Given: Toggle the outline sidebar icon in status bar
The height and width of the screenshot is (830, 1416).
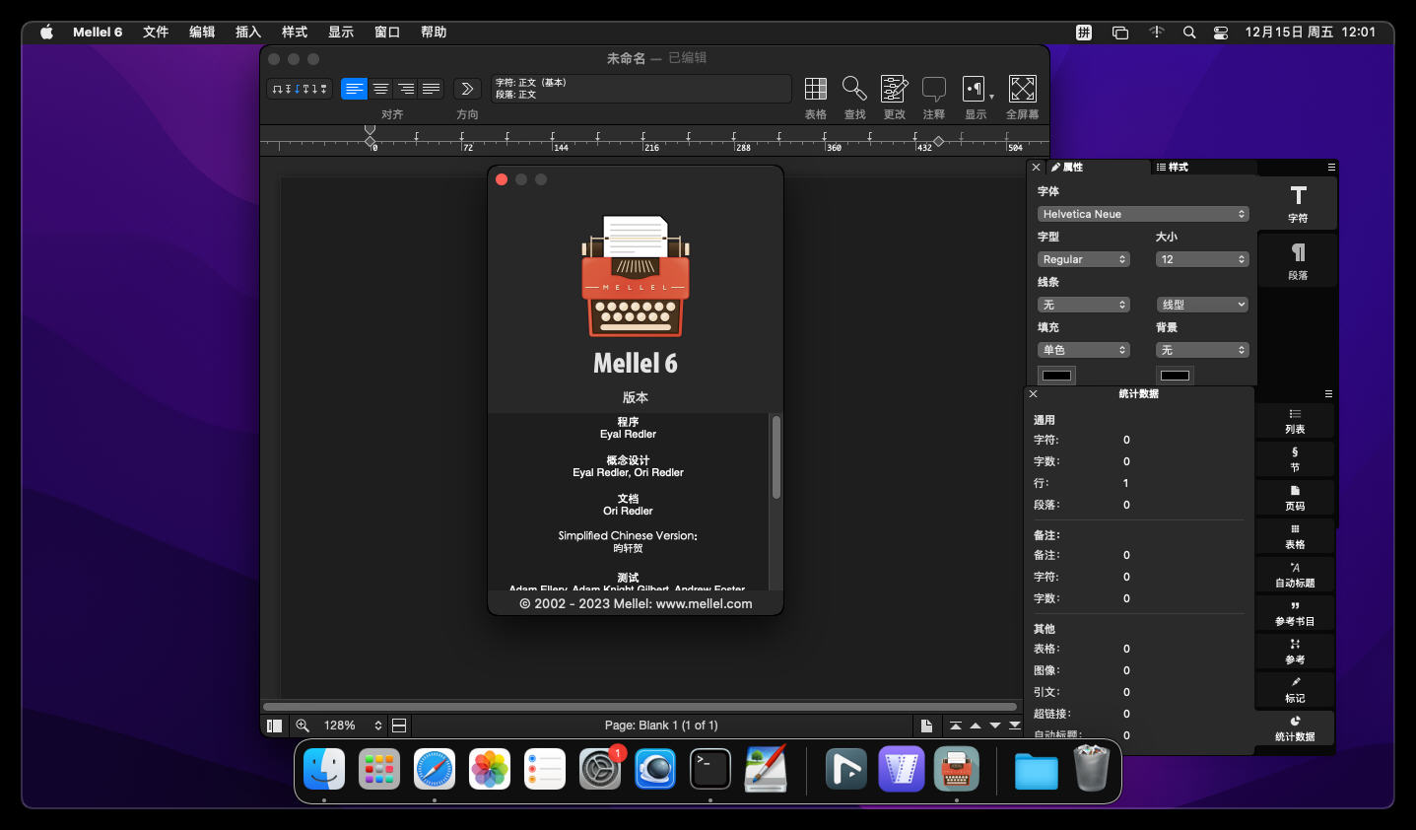Looking at the screenshot, I should [275, 726].
